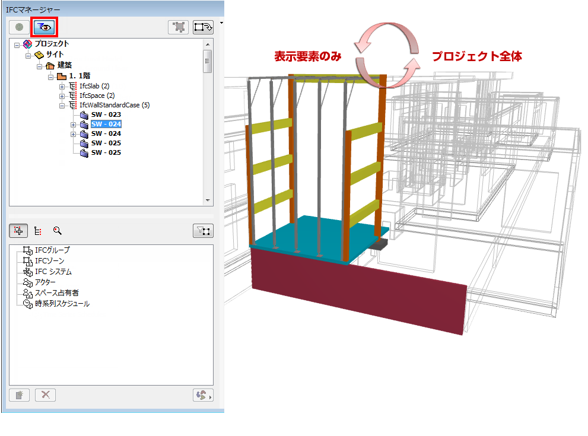Click the selection linking icon in top toolbar
This screenshot has height=436, width=588.
tap(179, 27)
